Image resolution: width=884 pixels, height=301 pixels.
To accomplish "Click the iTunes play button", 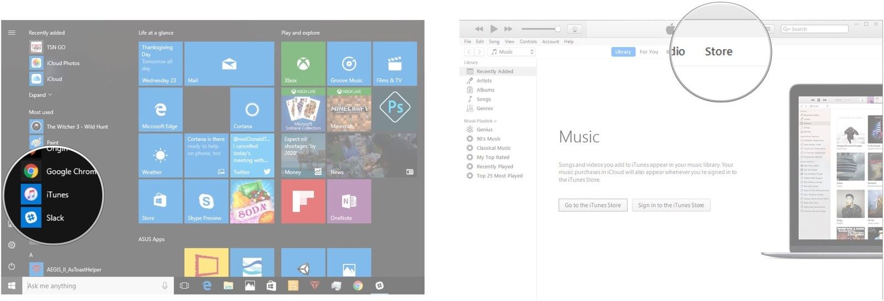I will coord(493,29).
